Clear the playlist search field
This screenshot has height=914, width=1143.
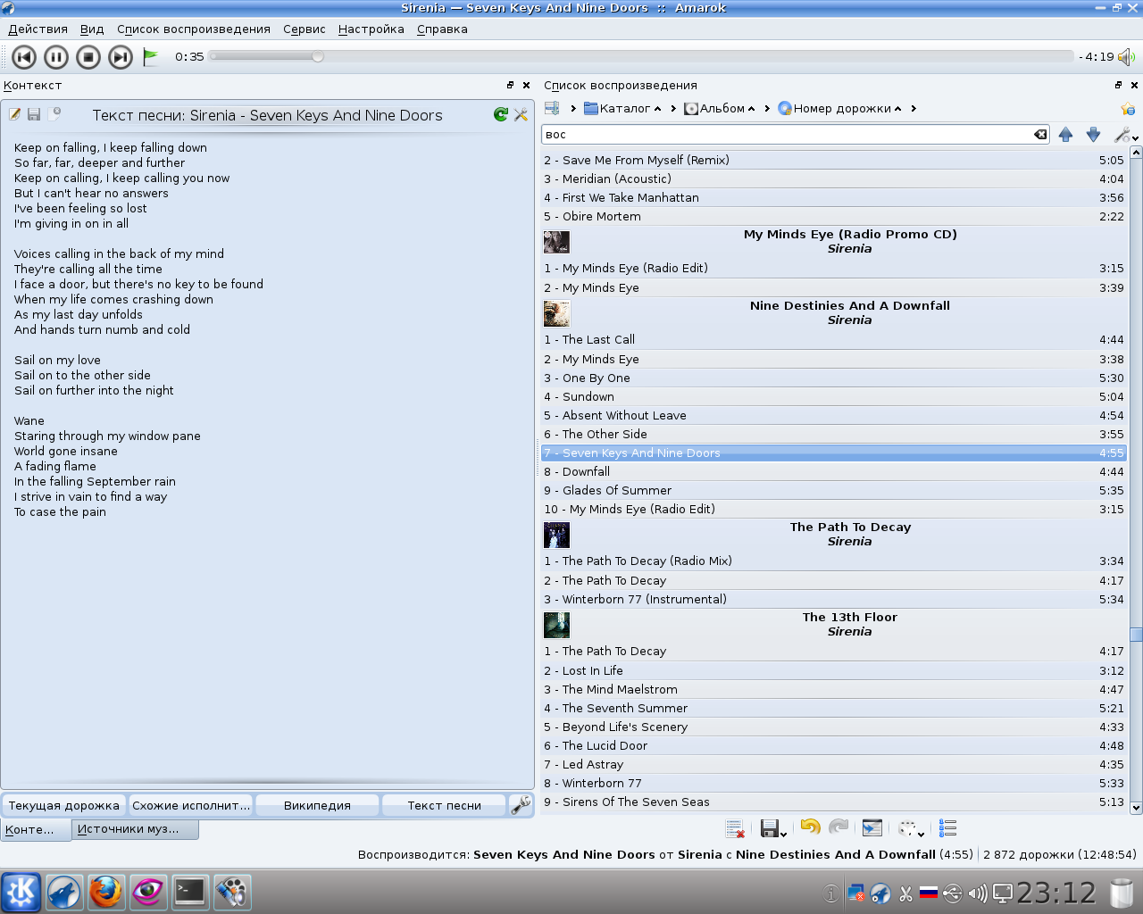1040,135
